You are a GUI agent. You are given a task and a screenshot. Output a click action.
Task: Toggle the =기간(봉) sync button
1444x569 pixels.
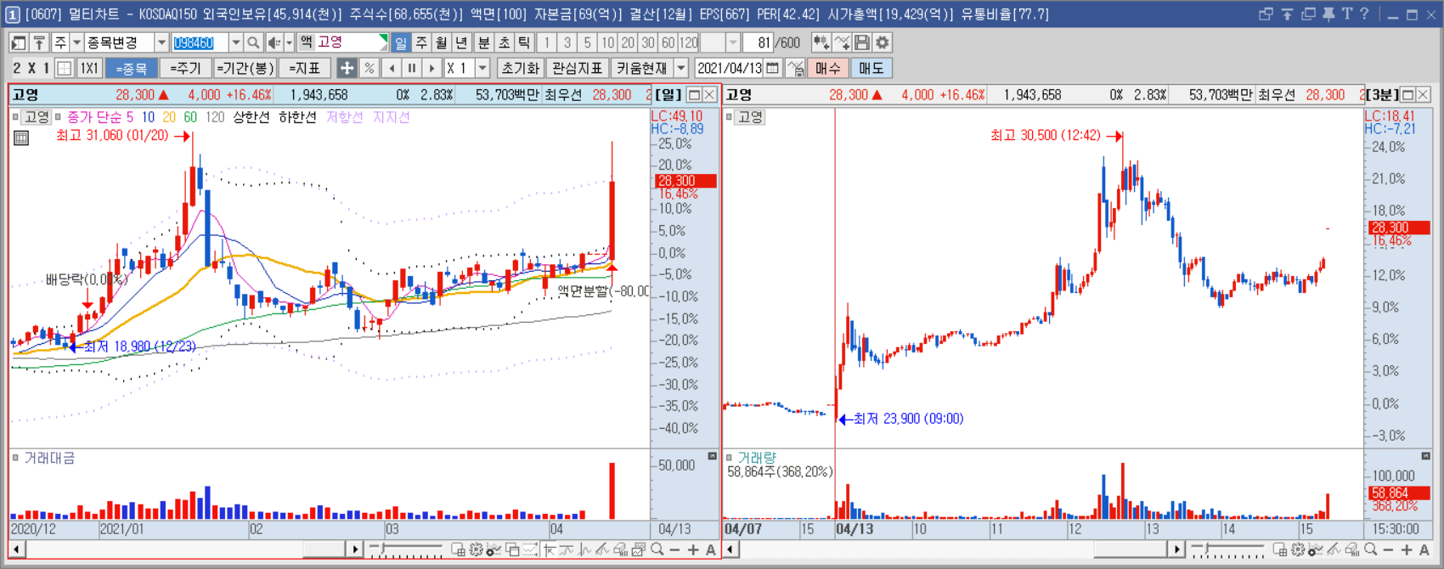tap(245, 68)
